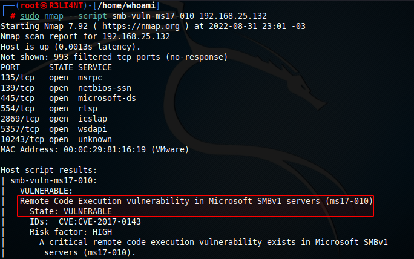The image size is (414, 259).
Task: Click the --script option in command
Action: coord(88,16)
